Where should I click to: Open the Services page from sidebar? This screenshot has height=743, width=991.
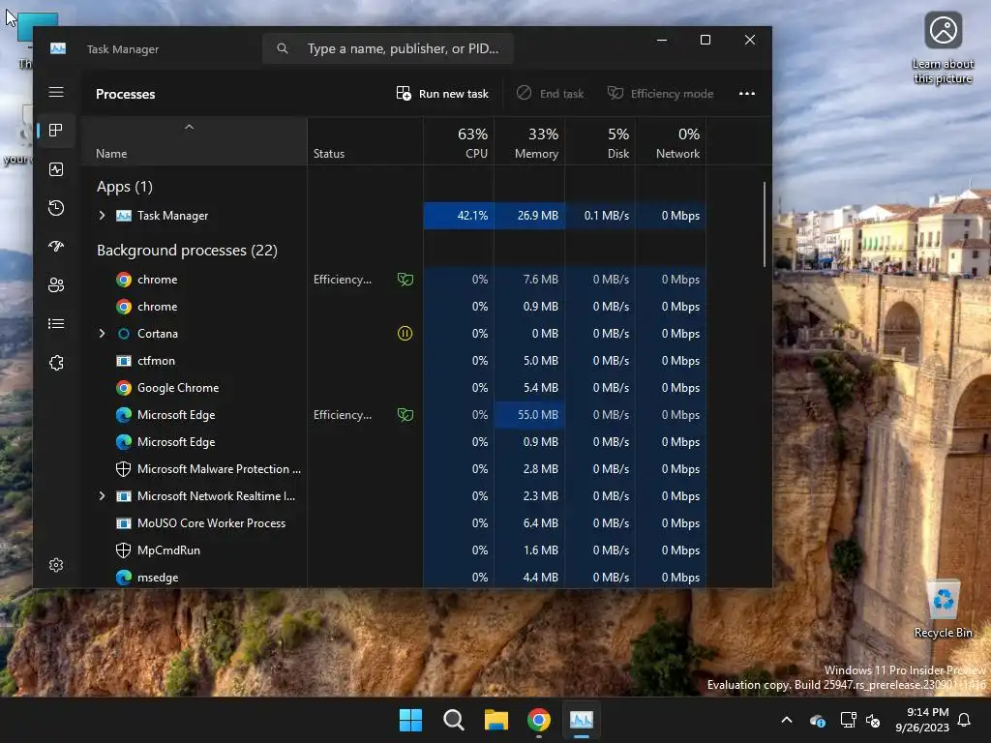coord(56,363)
